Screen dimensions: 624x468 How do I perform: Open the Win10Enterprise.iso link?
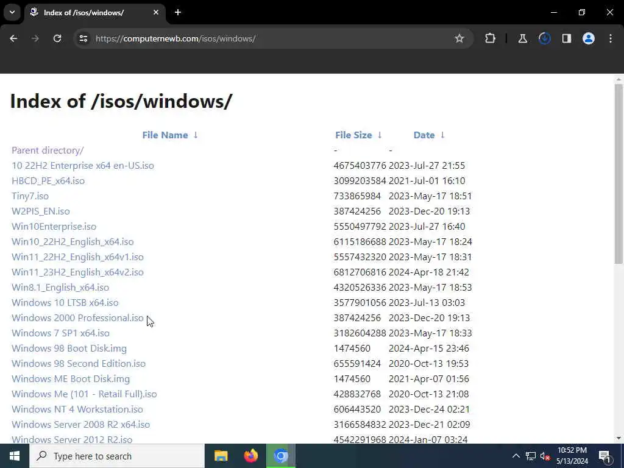point(54,227)
